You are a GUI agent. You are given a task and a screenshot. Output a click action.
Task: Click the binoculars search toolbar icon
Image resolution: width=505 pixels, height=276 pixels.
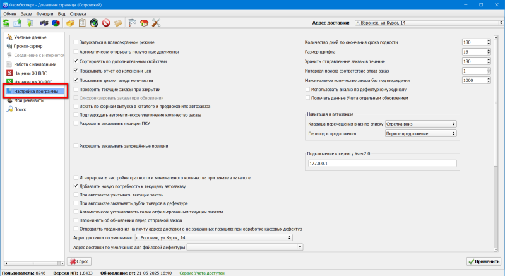pyautogui.click(x=44, y=23)
